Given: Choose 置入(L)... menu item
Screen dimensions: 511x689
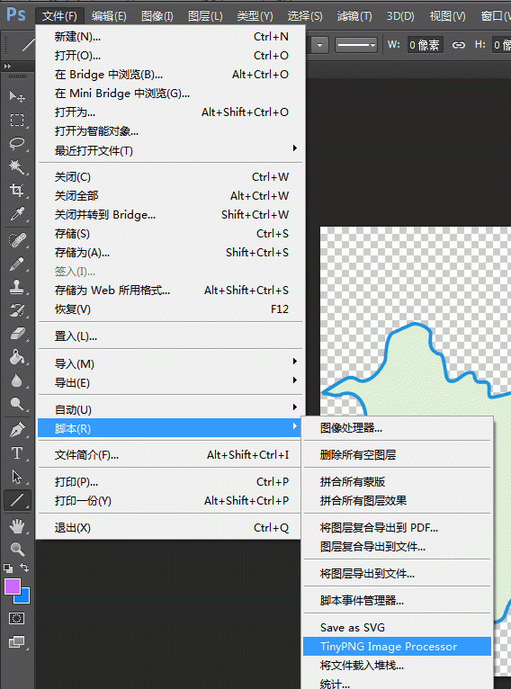Looking at the screenshot, I should [169, 336].
